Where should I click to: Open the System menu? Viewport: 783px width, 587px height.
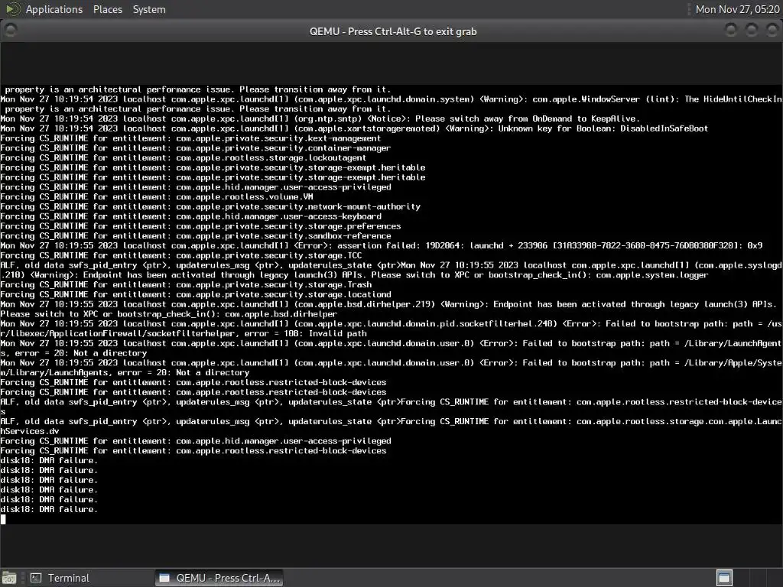point(149,9)
